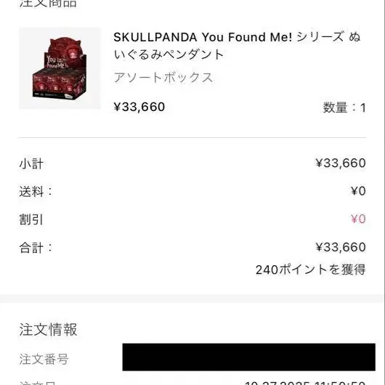Image resolution: width=385 pixels, height=385 pixels.
Task: Click the 注文番号 label
Action: pos(44,360)
